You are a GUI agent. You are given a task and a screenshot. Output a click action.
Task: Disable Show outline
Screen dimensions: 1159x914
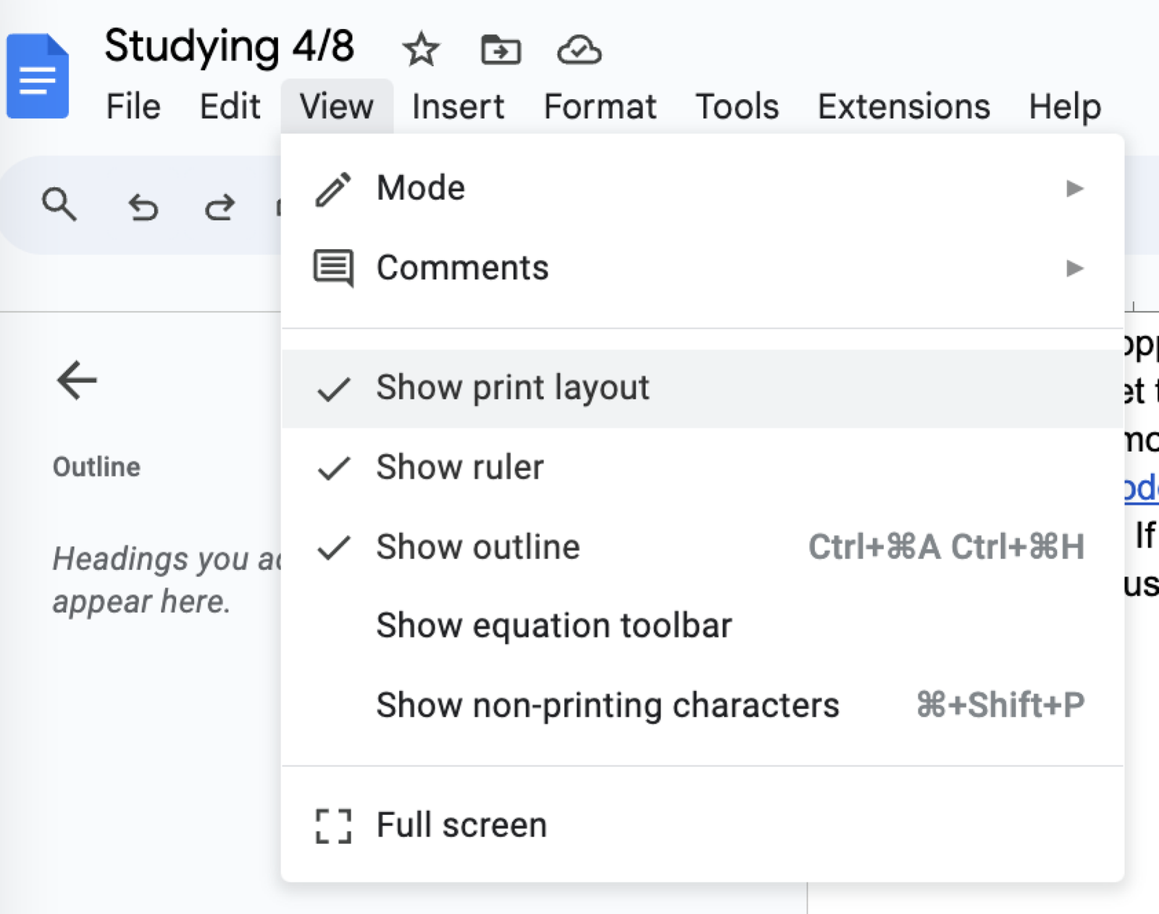[702, 547]
